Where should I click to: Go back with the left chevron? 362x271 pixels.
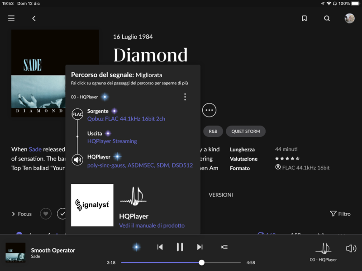(x=34, y=19)
